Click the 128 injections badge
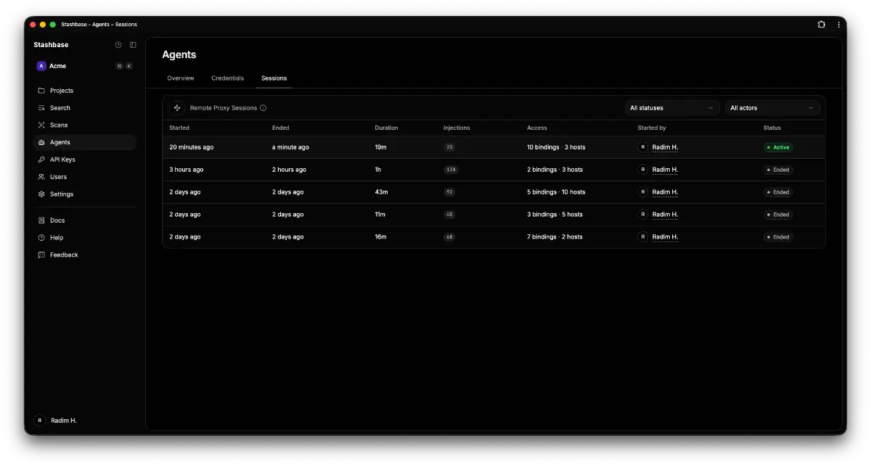871x467 pixels. point(451,170)
